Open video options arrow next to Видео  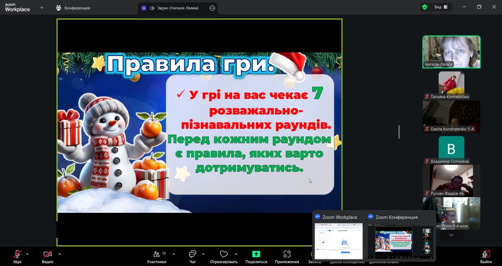tap(60, 254)
